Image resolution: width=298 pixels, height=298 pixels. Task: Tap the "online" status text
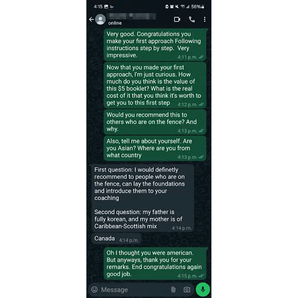(x=115, y=23)
